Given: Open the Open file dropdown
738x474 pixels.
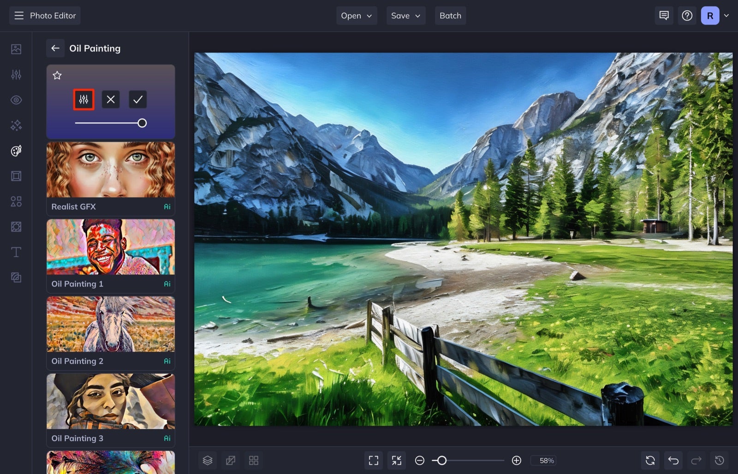Looking at the screenshot, I should coord(356,15).
